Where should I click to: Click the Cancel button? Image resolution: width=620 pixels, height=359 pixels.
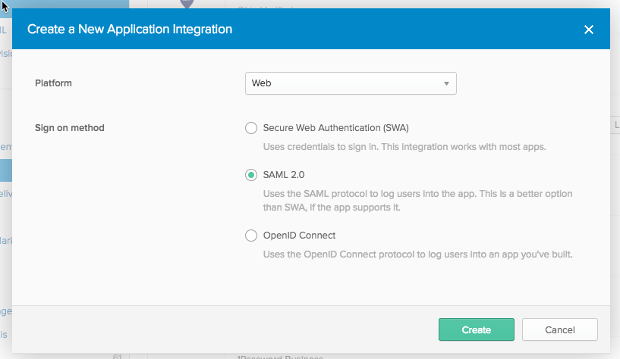(560, 329)
